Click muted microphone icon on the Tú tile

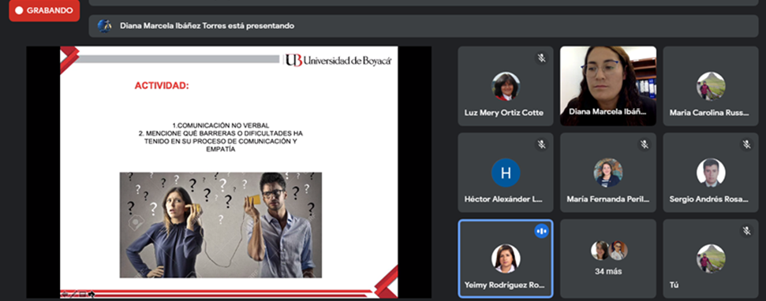click(746, 231)
